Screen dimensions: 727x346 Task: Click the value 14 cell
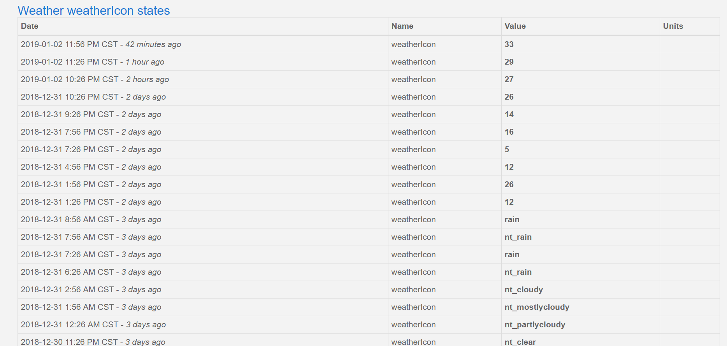[x=509, y=114]
